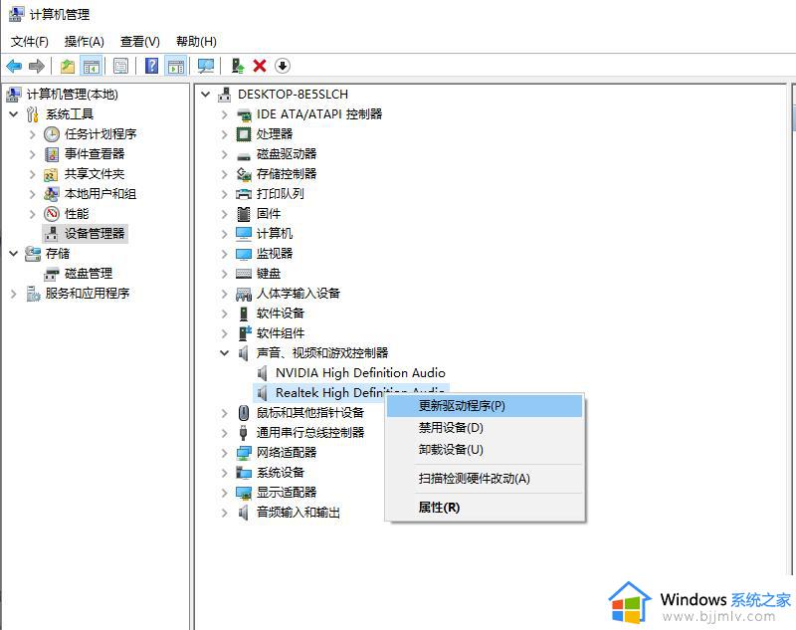
Task: Select the 固件 category label
Action: 269,214
